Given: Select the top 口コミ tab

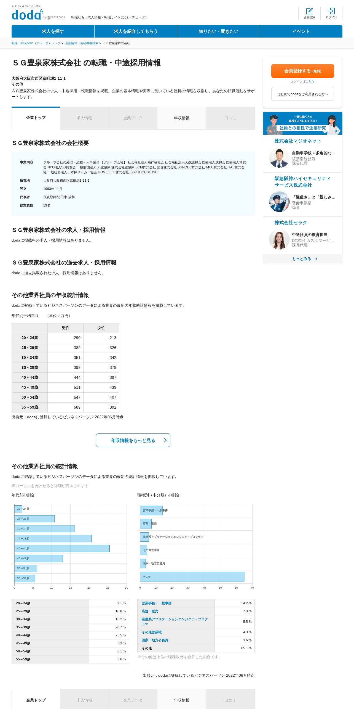Looking at the screenshot, I should [230, 118].
